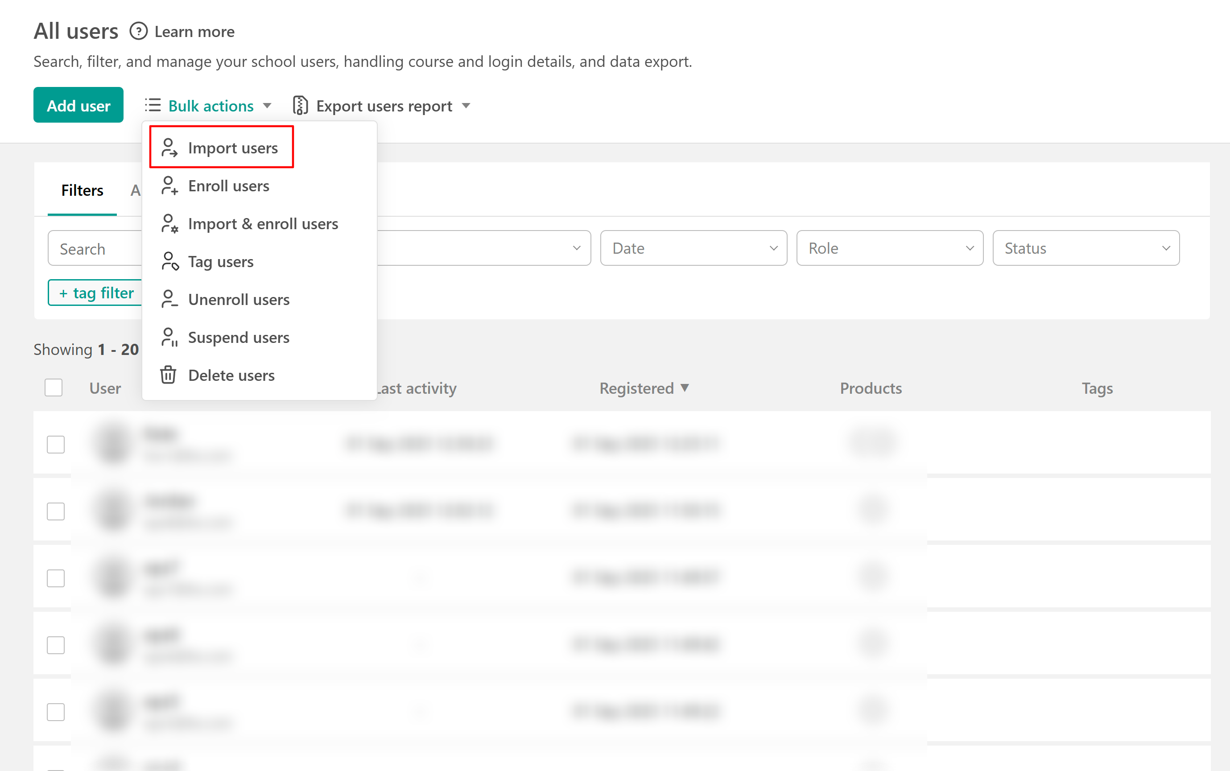Check the first user row checkbox

tap(56, 444)
